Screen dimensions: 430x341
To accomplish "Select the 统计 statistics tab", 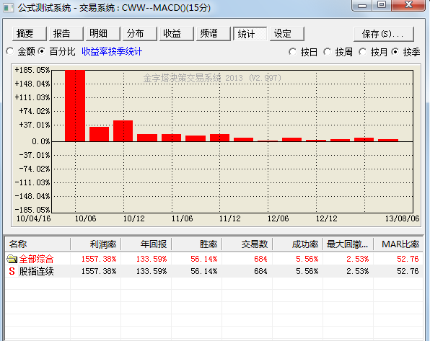I will pos(250,34).
